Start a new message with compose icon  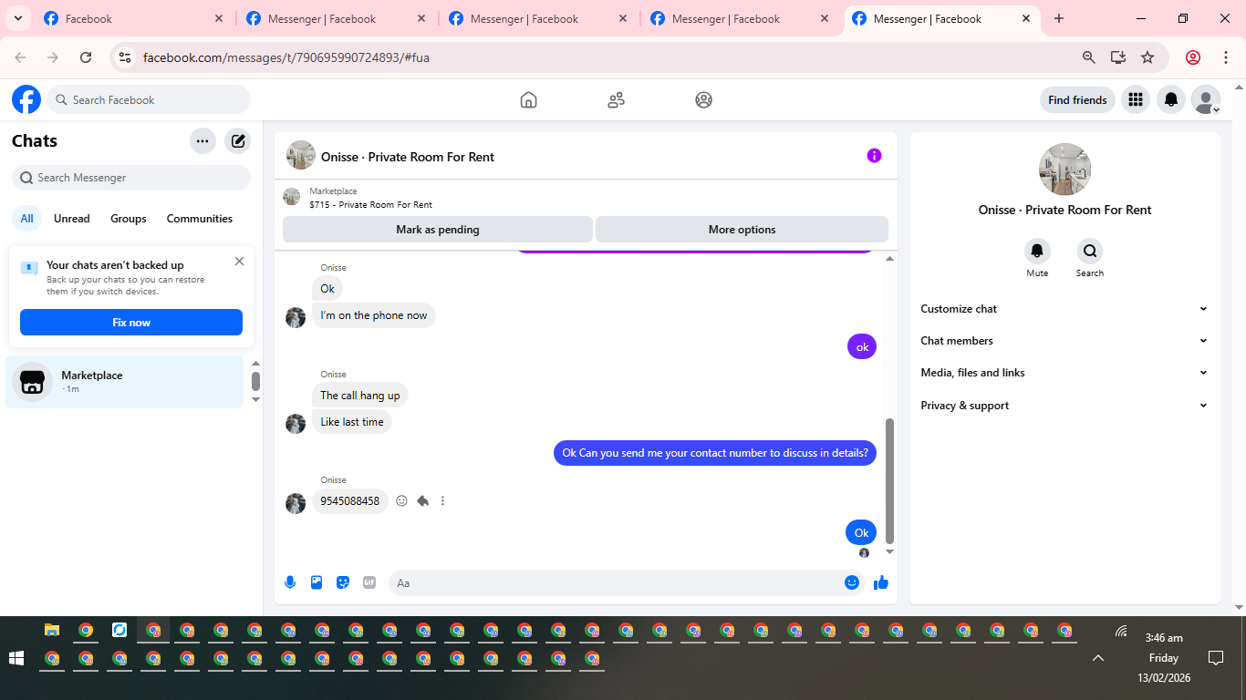[x=238, y=141]
